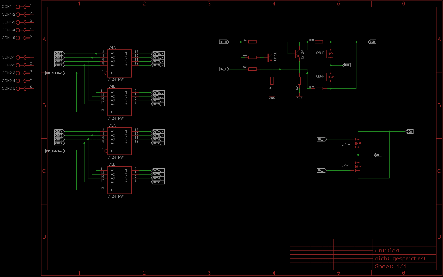Select the OUT4_H output net label
The width and height of the screenshot is (443, 277).
click(158, 132)
